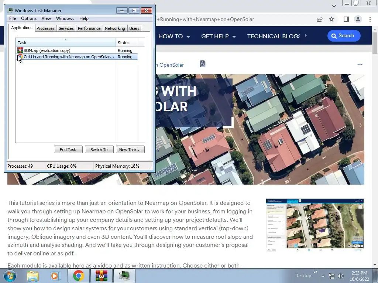
Task: Open Windows Explorer from taskbar
Action: pos(32,276)
